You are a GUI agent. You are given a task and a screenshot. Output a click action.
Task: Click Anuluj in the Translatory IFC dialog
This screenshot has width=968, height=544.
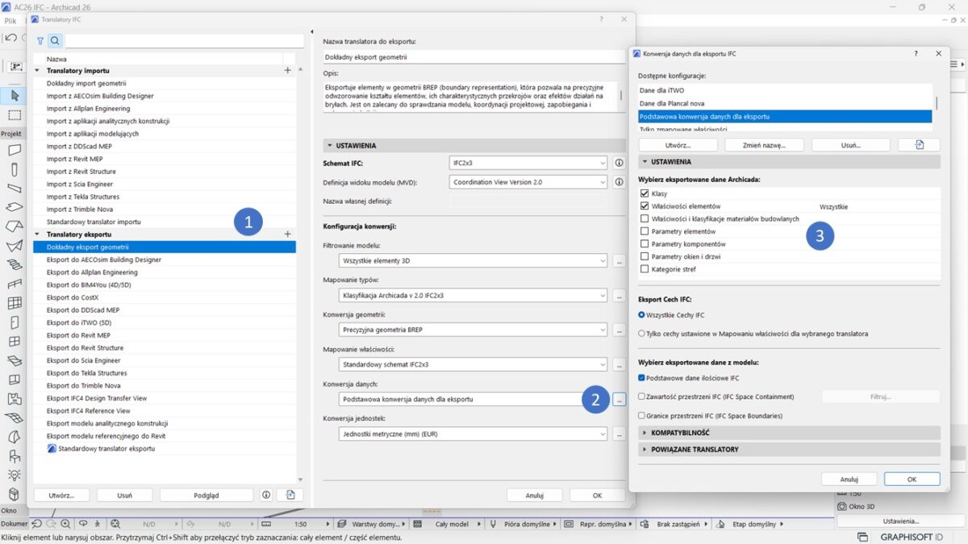534,495
